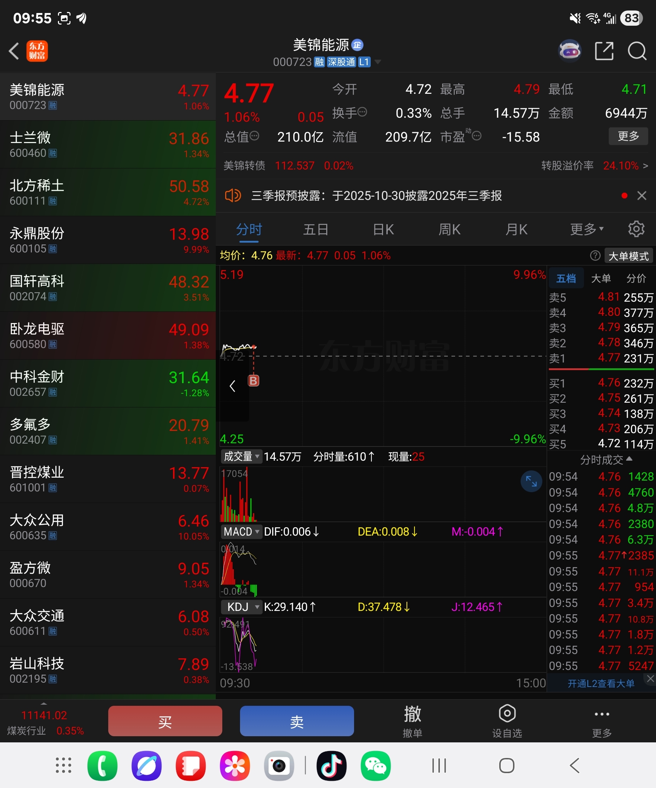
Task: Toggle 大单模式 mode
Action: click(628, 256)
